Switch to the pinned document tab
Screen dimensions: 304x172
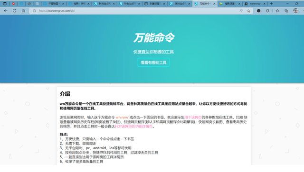pos(37,3)
